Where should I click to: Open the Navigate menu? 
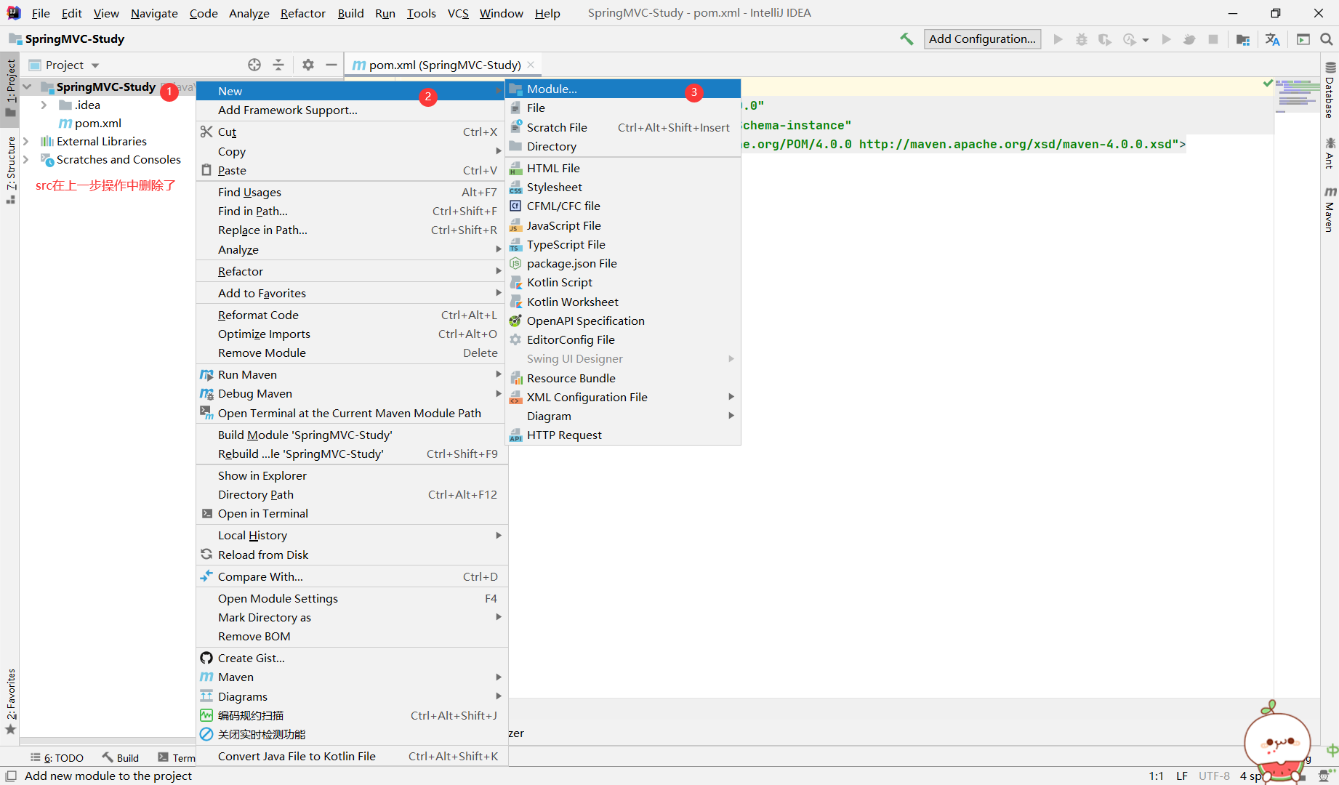tap(154, 13)
